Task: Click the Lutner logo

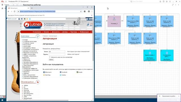Action: click(x=33, y=25)
